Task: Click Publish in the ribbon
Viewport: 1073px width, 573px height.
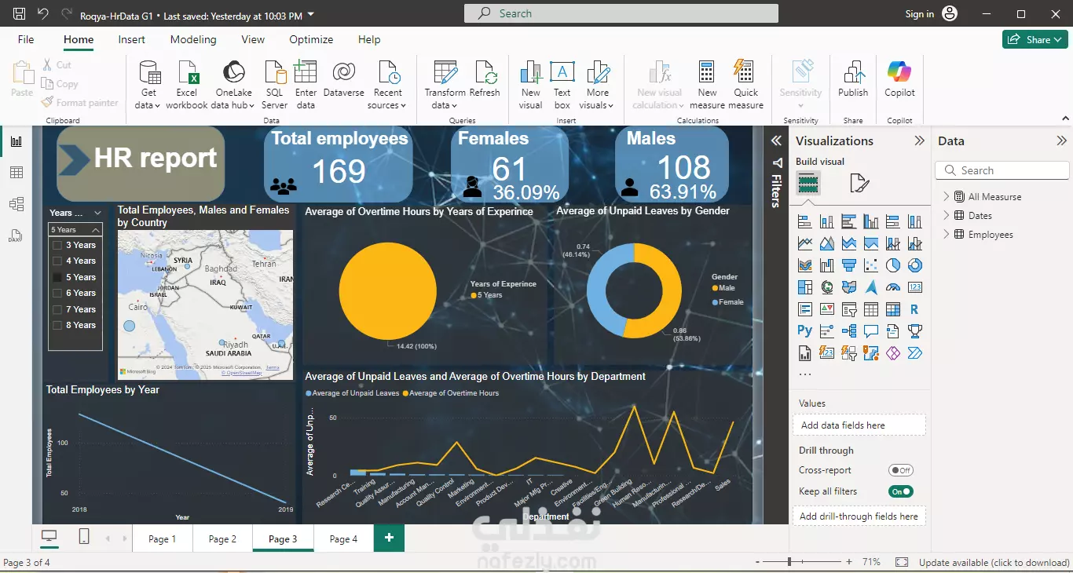Action: [853, 78]
